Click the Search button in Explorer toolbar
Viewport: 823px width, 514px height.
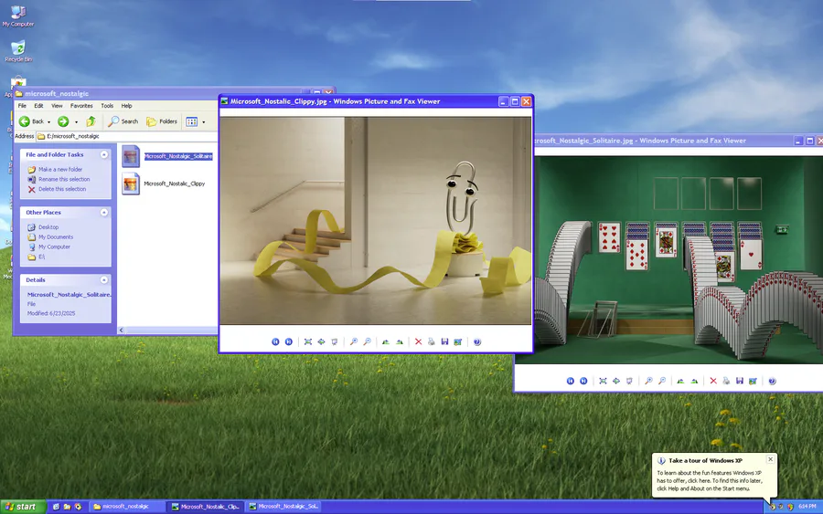[123, 121]
